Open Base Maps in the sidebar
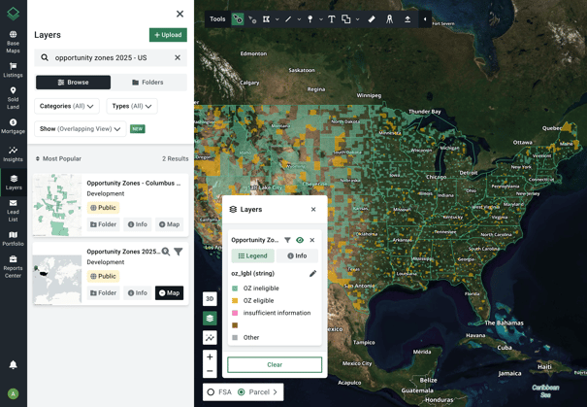587x407 pixels. (13, 42)
